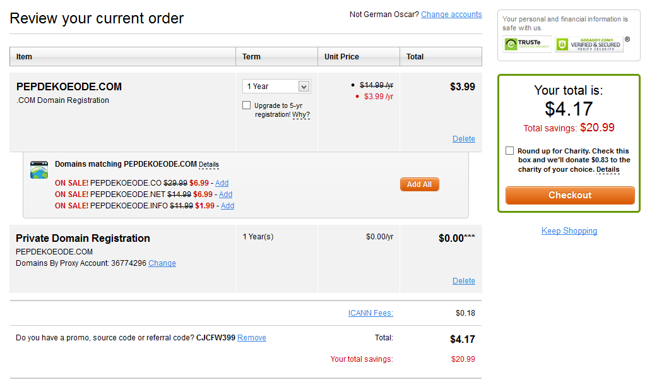Click the Why? link beside the 5-yr upgrade
The width and height of the screenshot is (652, 382).
[301, 115]
